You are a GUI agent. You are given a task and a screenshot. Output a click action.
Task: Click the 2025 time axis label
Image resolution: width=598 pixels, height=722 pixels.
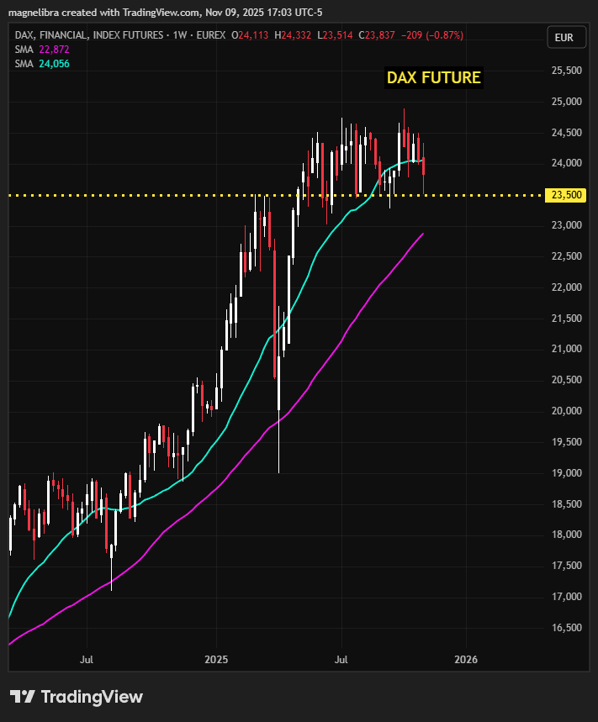click(216, 659)
